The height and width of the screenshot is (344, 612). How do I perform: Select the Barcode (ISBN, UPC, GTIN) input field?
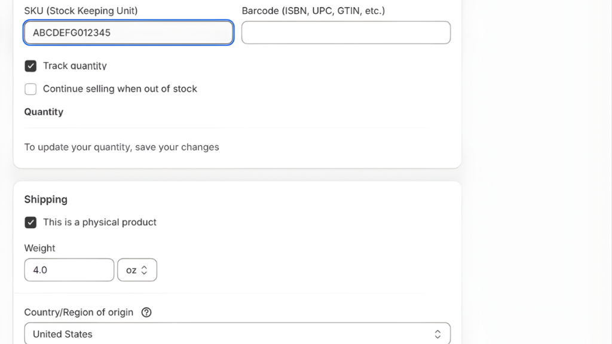[345, 32]
